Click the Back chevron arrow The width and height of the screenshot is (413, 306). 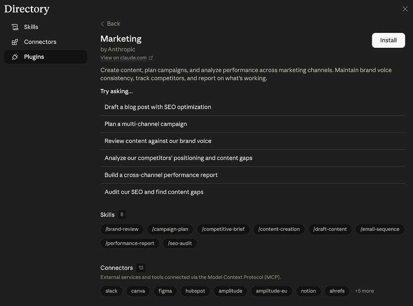102,24
